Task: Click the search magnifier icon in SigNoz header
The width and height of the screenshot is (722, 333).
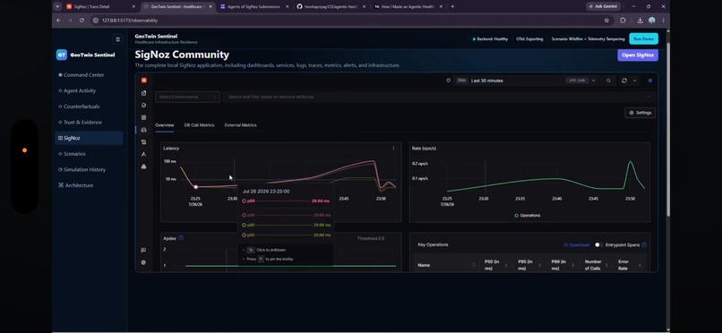Action: tap(608, 81)
